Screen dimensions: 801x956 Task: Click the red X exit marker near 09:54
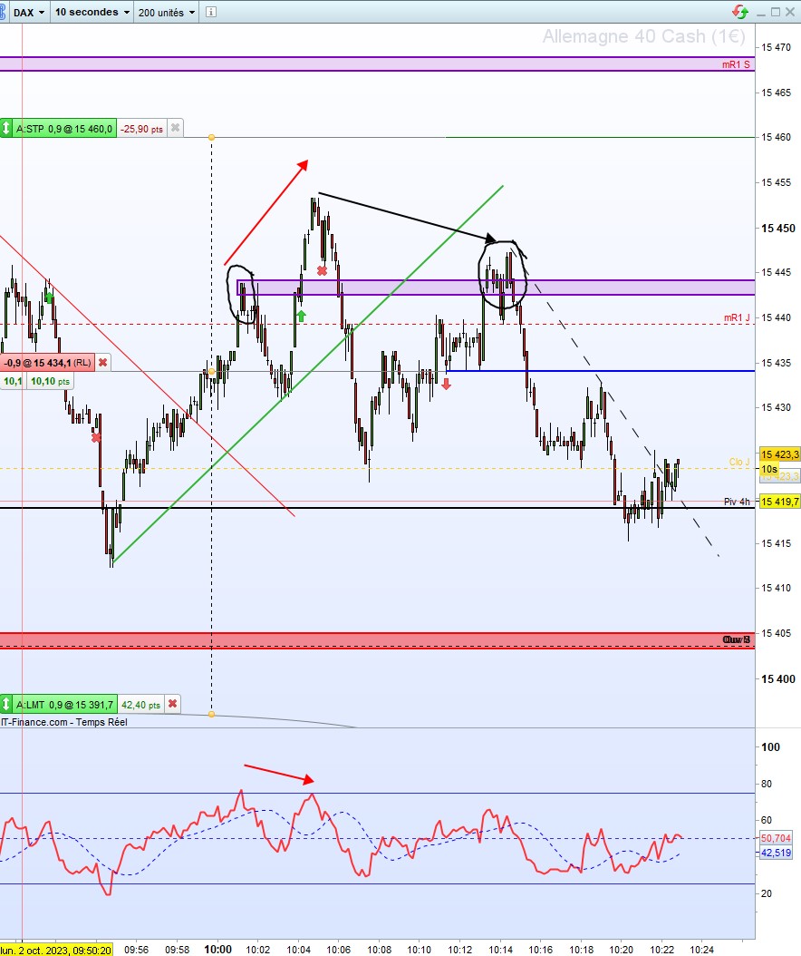[96, 437]
